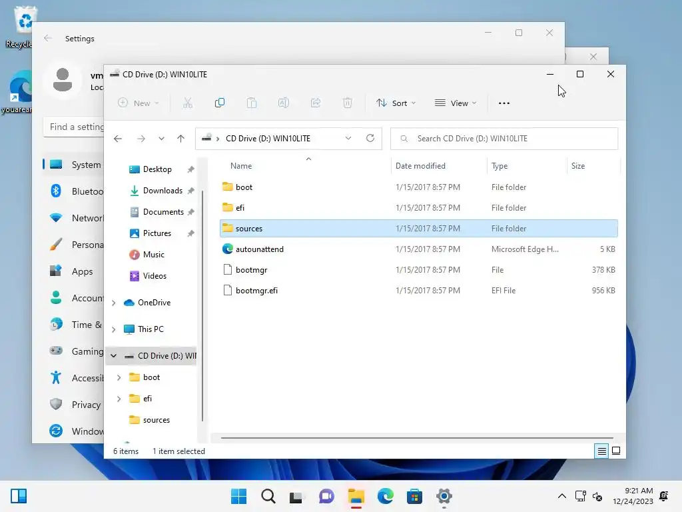Click the Settings gear on taskbar
The width and height of the screenshot is (682, 512).
pos(444,496)
